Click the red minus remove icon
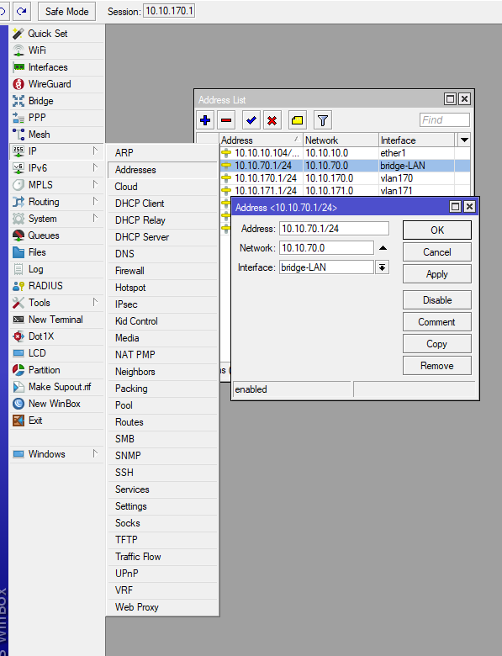The height and width of the screenshot is (656, 502). [226, 120]
